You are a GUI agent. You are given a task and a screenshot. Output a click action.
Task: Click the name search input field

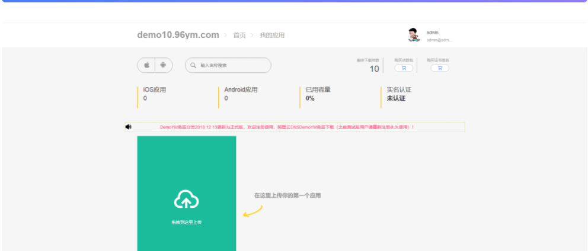tap(228, 65)
